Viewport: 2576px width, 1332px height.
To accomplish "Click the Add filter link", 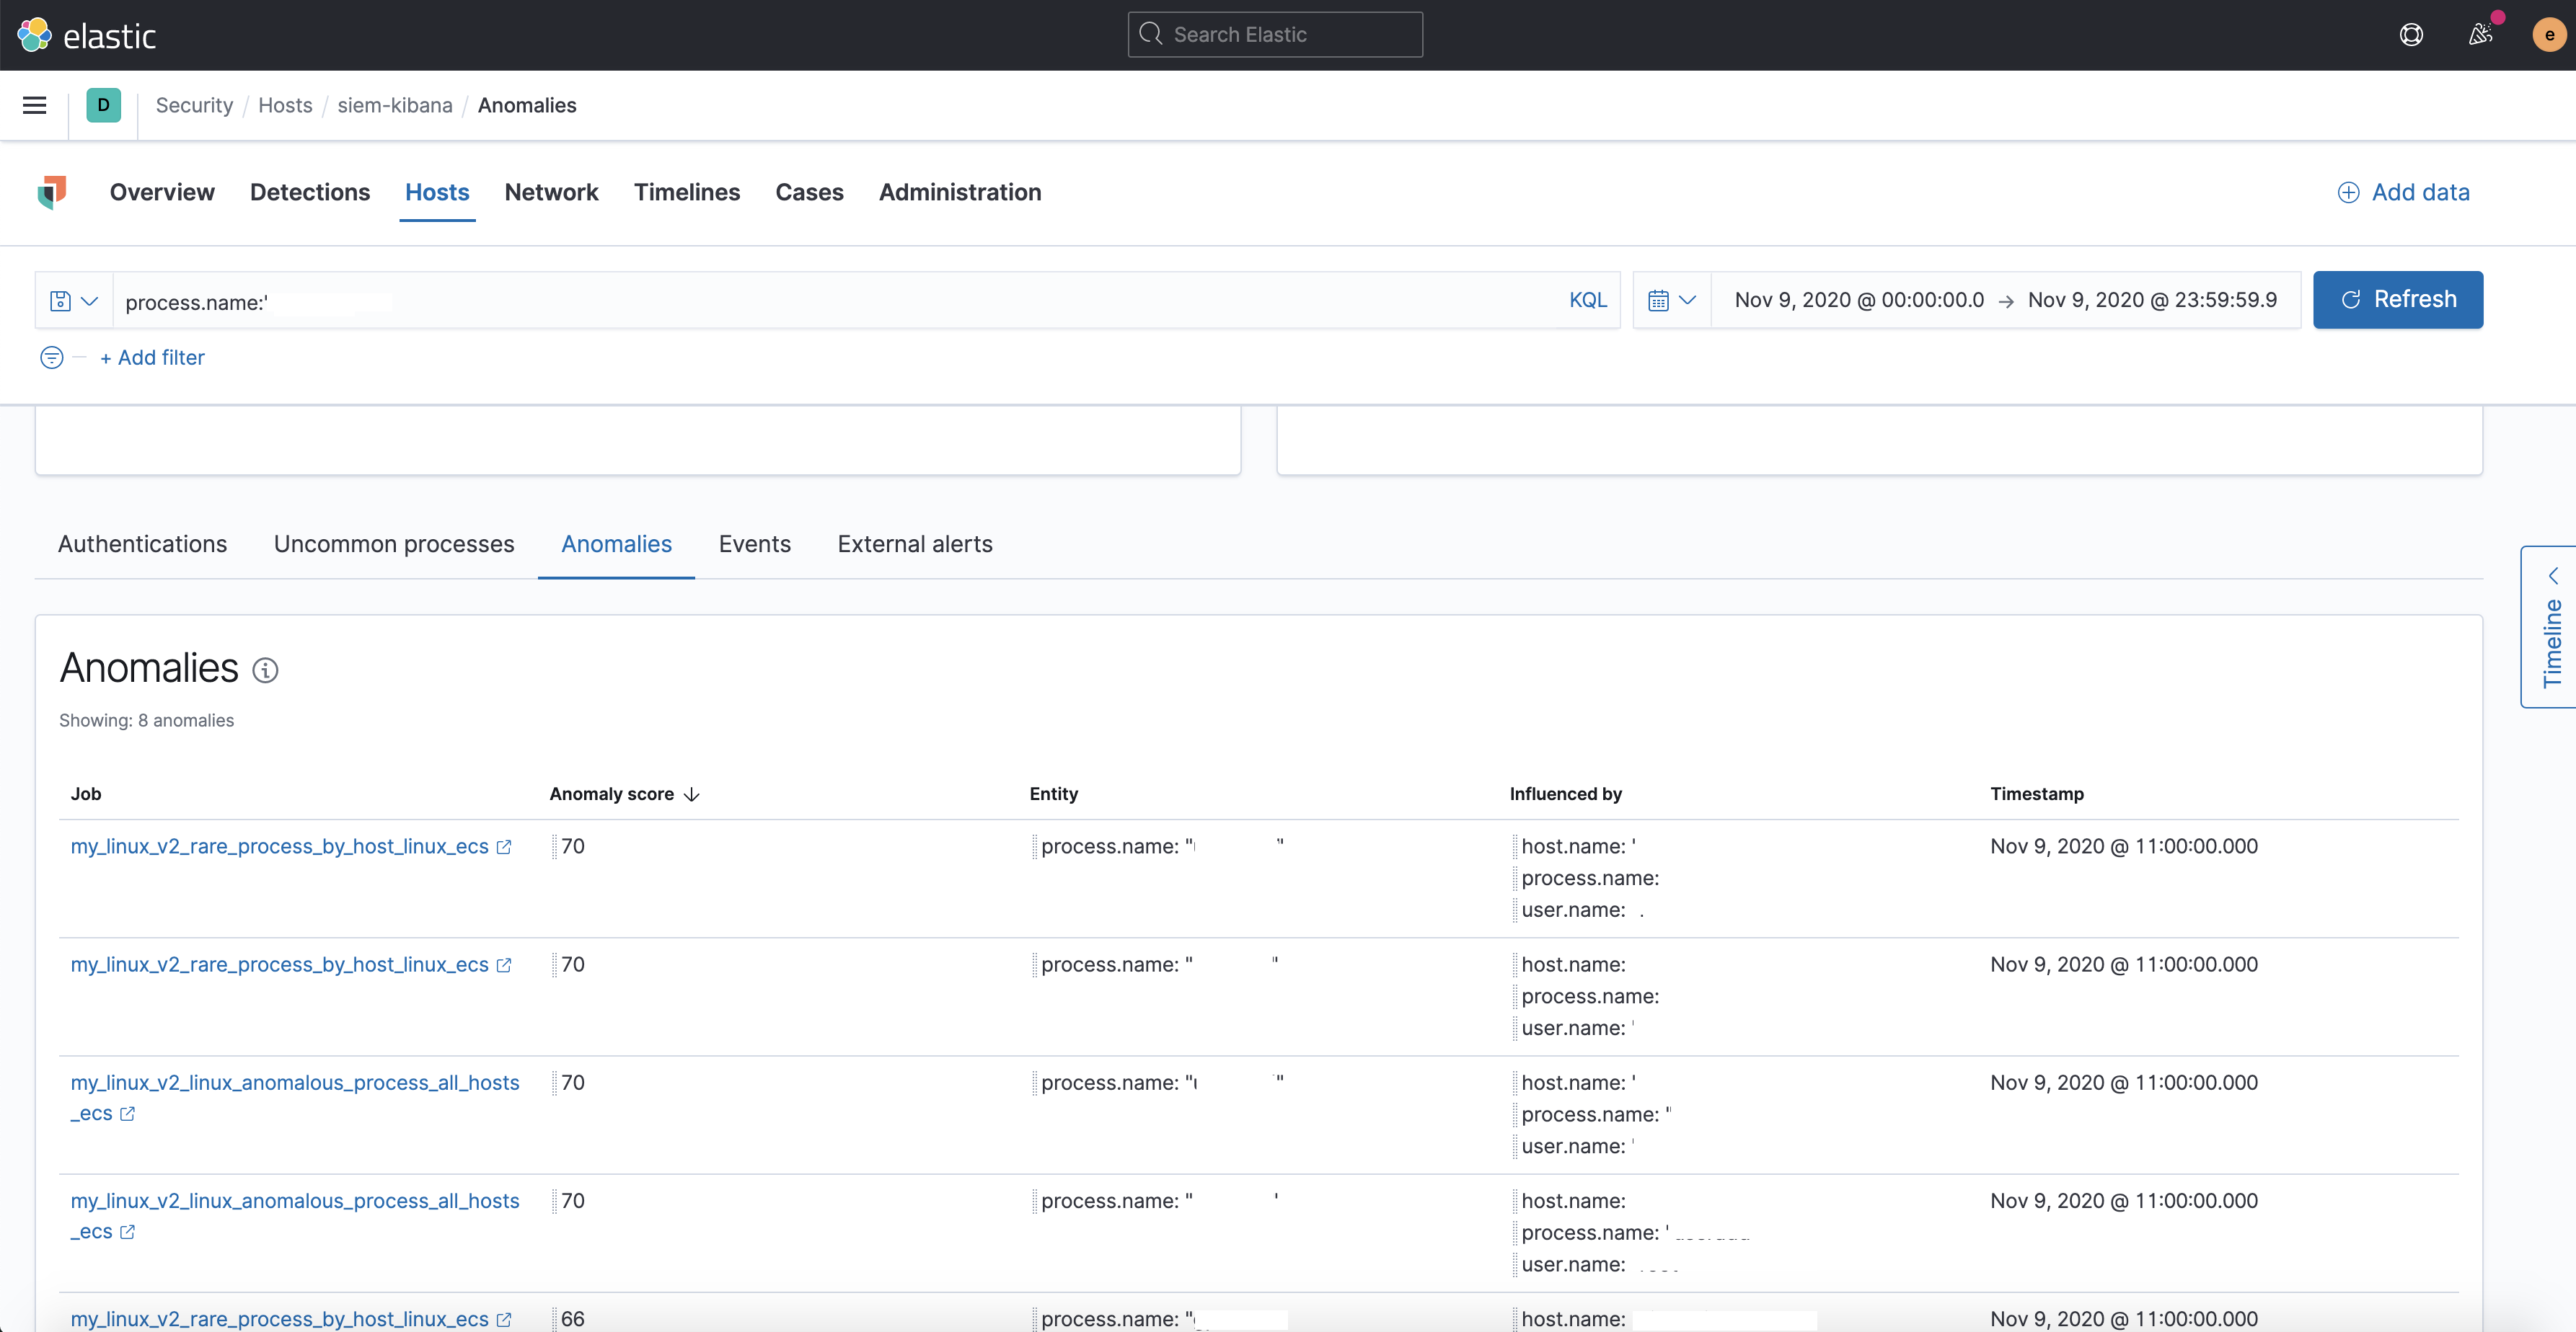I will coord(152,358).
